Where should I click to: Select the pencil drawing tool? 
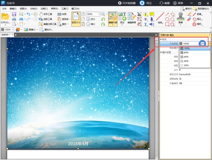pos(189,14)
